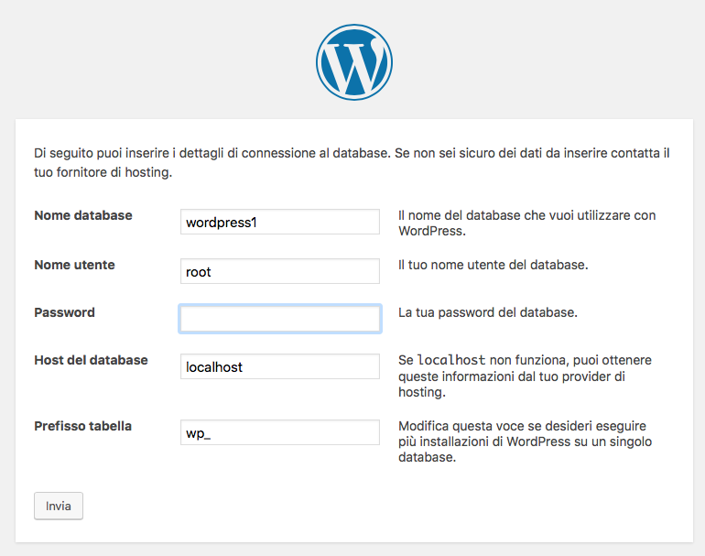Image resolution: width=705 pixels, height=556 pixels.
Task: Click the bold Nome utente label
Action: pyautogui.click(x=75, y=265)
